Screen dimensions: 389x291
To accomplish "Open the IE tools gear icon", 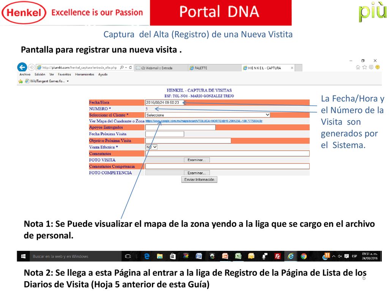I will coord(371,67).
